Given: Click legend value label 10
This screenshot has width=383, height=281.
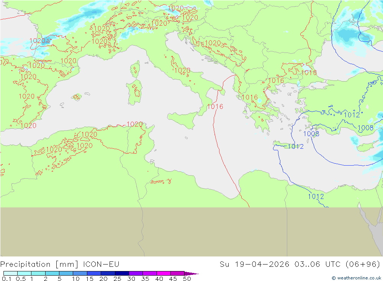Looking at the screenshot, I should [x=76, y=279].
